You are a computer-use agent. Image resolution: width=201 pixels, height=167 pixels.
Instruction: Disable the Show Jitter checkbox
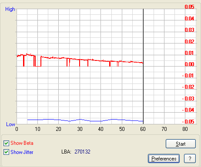[6, 152]
